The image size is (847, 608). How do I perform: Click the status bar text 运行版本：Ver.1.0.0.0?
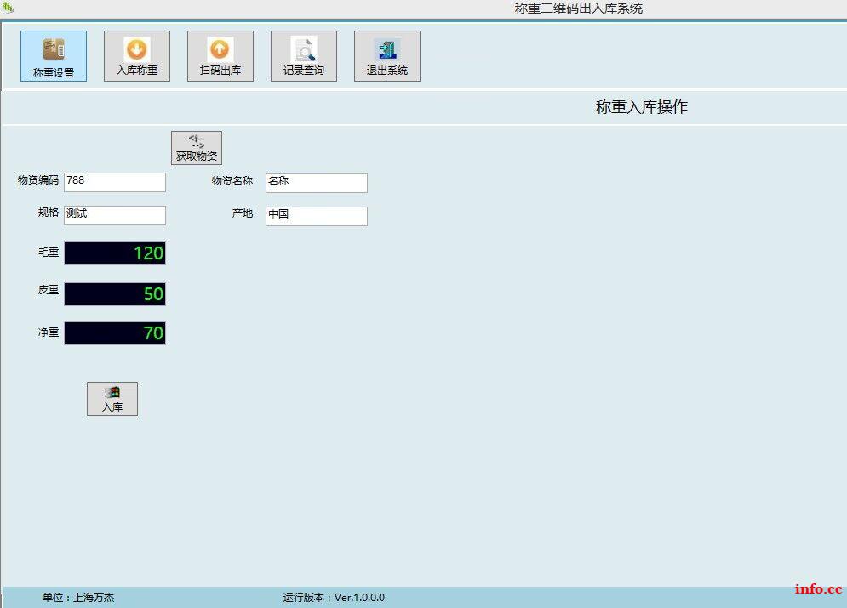[334, 597]
